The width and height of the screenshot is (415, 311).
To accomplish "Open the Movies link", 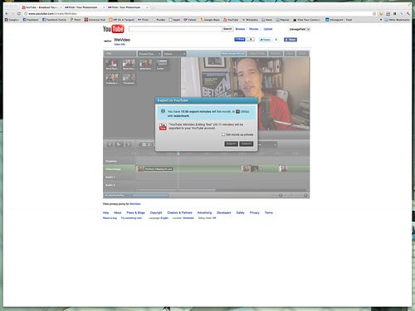I will tap(253, 29).
